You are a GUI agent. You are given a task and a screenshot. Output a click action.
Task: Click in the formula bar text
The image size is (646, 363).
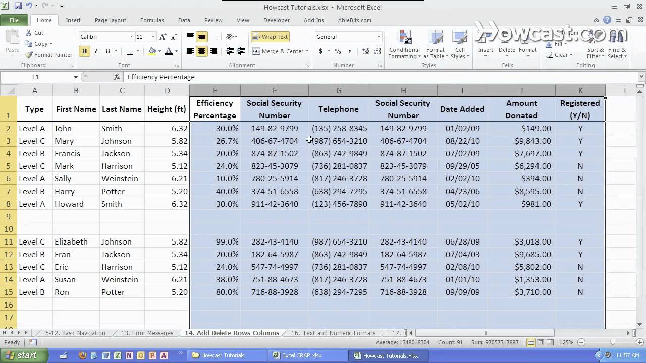(x=161, y=77)
